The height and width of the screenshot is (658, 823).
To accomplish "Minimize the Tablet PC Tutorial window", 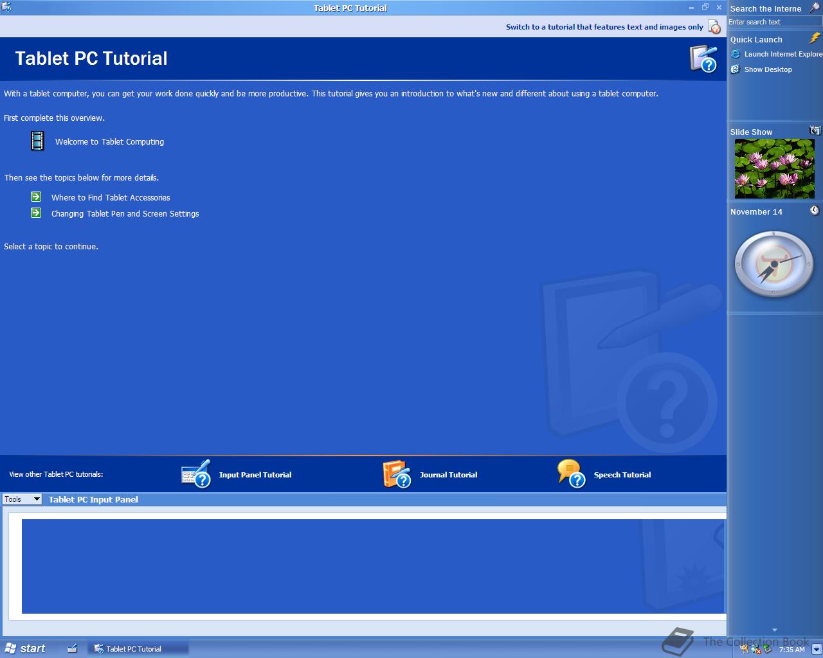I will pos(692,8).
